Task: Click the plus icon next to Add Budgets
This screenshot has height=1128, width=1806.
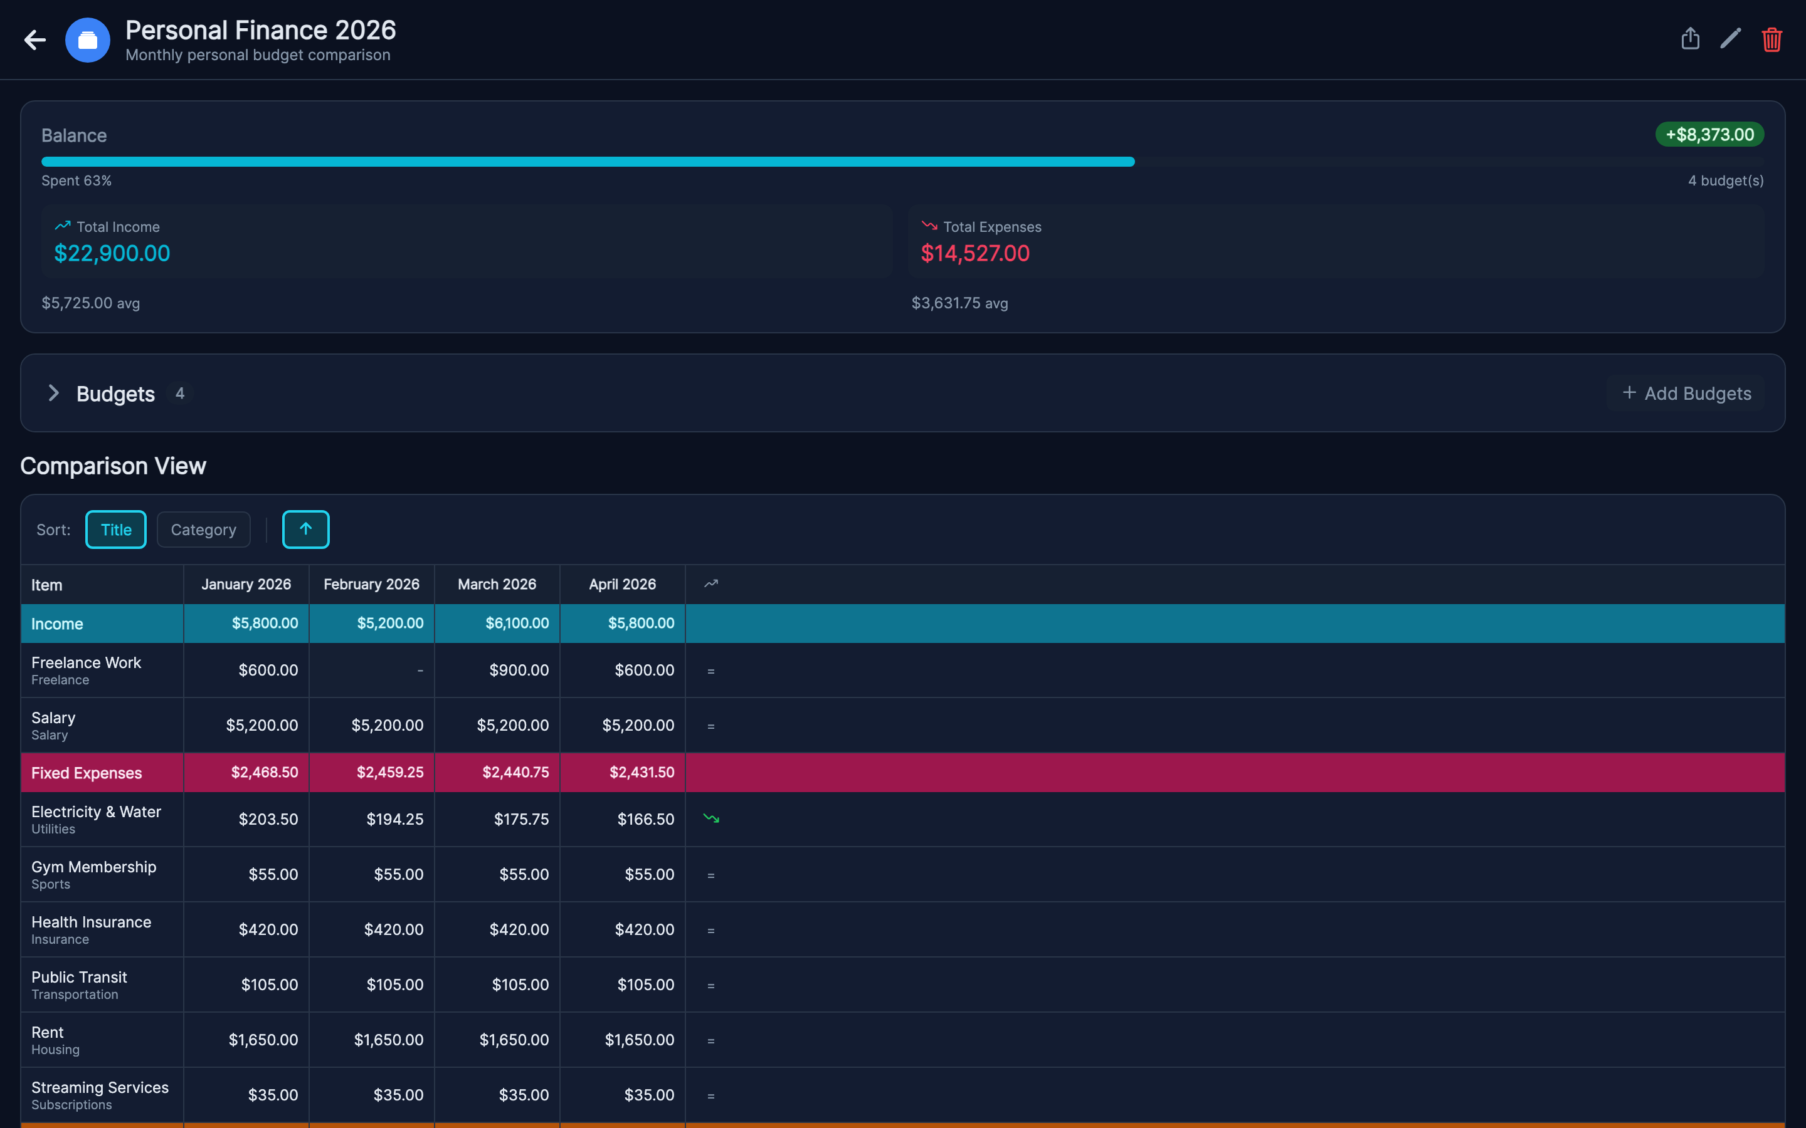Action: click(x=1629, y=392)
